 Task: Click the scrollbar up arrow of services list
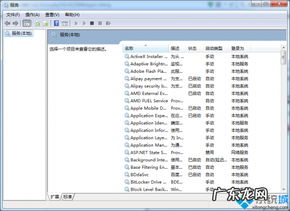click(284, 47)
